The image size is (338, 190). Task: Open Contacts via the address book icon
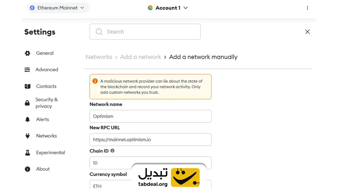click(27, 86)
